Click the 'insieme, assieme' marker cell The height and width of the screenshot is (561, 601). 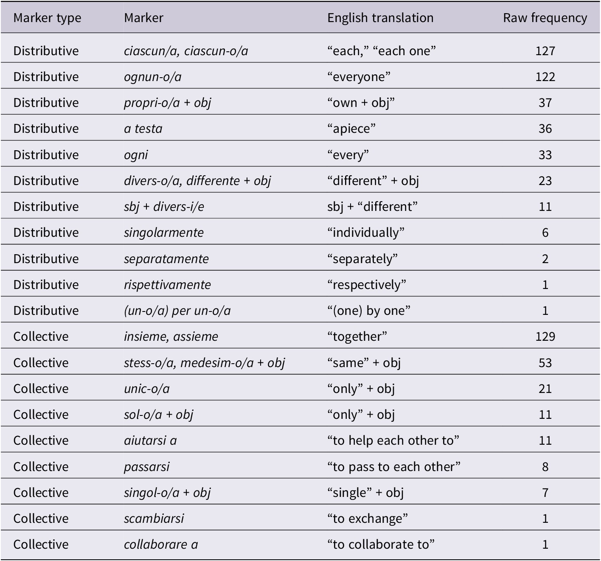(171, 337)
